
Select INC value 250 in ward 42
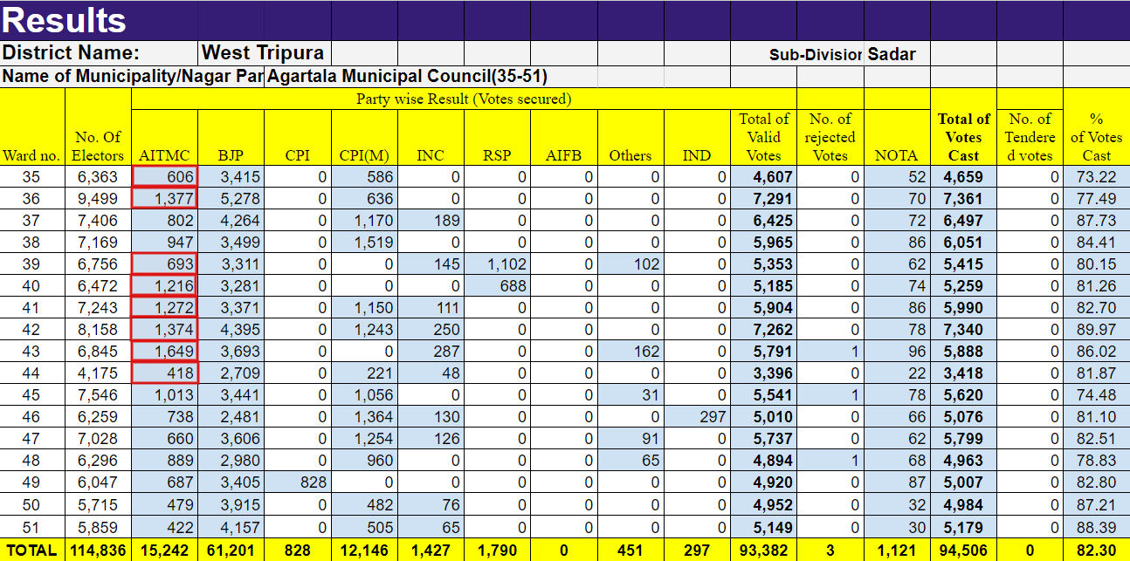pos(431,330)
